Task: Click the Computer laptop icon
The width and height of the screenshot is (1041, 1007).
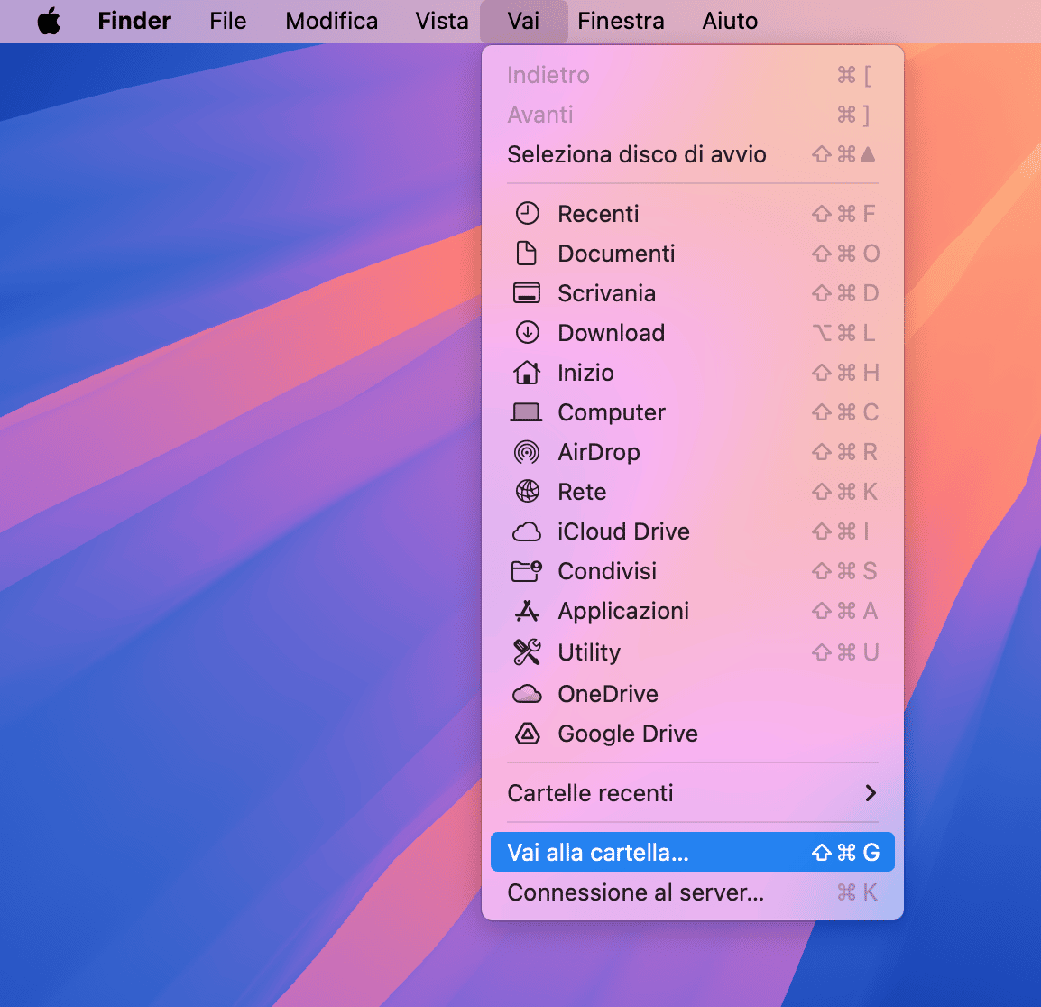Action: (x=526, y=412)
